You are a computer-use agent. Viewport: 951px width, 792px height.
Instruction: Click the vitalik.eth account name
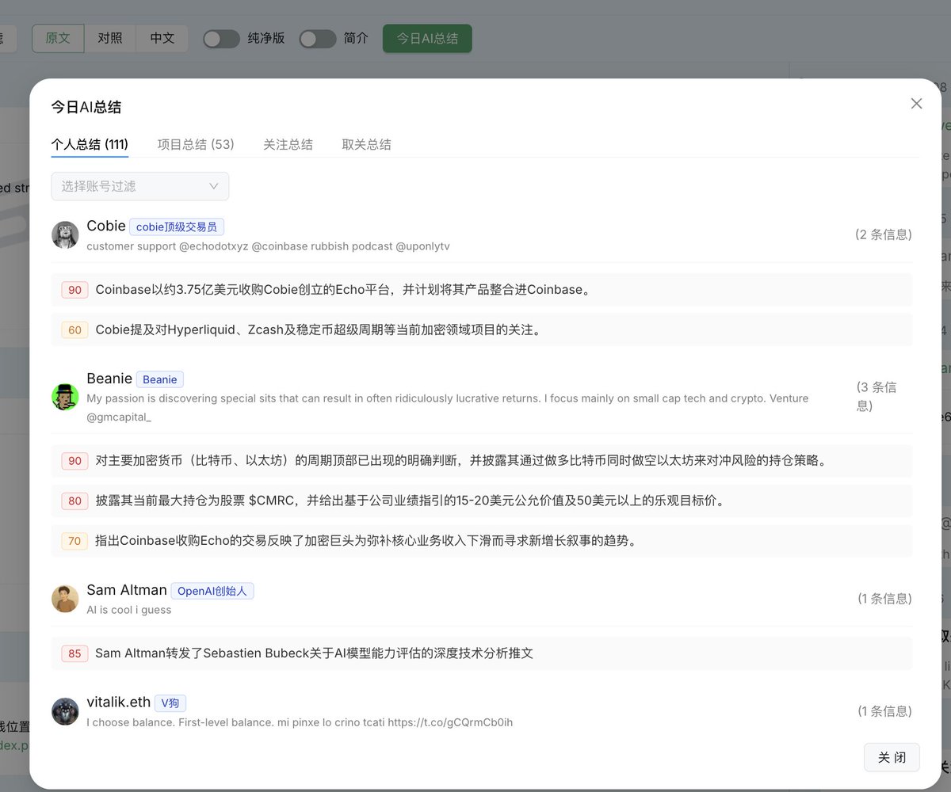(118, 703)
